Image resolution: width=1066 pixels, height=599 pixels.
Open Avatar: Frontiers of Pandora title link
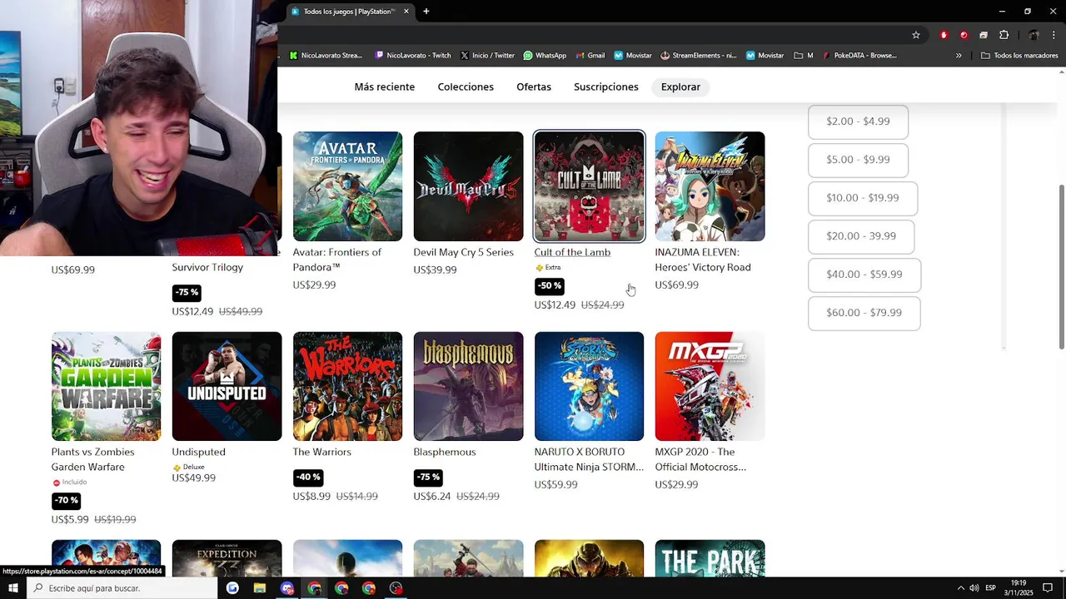point(337,260)
